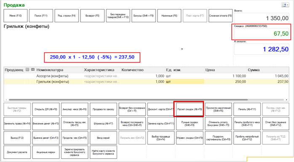
Task: Click the Скидка field 67,50
Action: [x=262, y=34]
